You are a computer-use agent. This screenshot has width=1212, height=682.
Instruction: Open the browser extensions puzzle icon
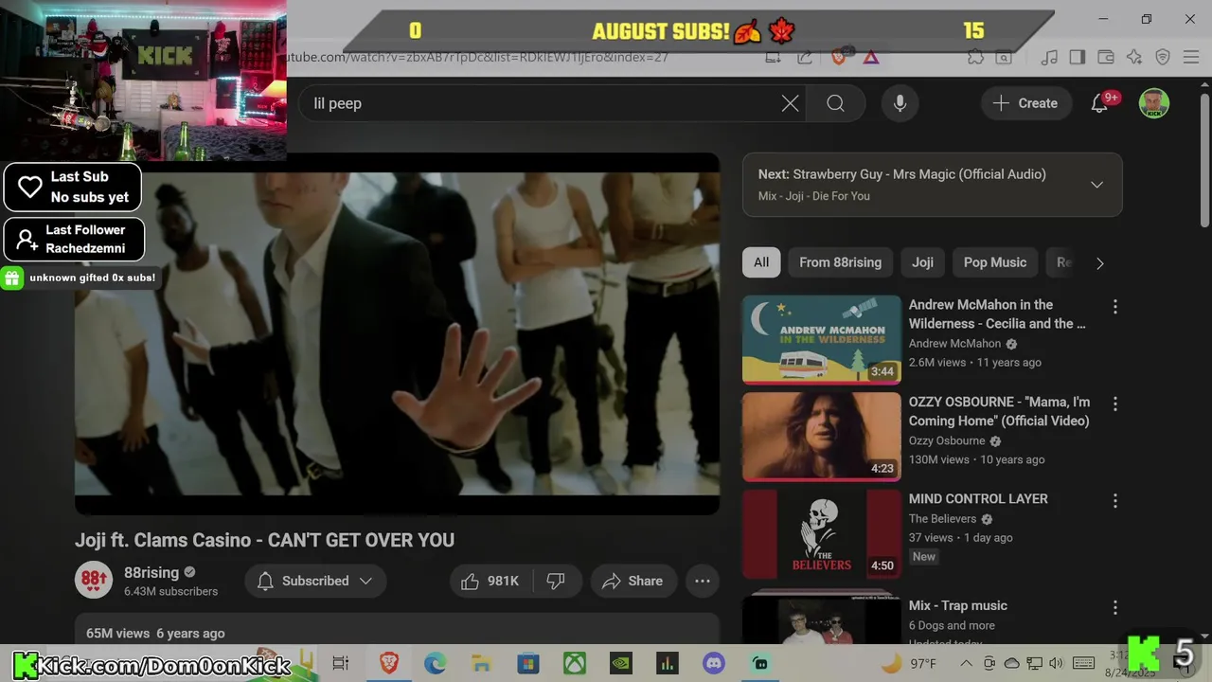pos(976,57)
